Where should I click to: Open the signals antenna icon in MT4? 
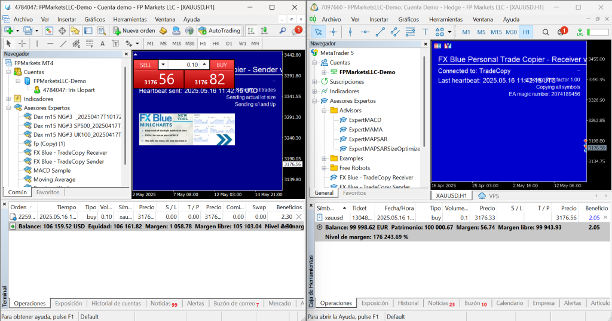189,30
